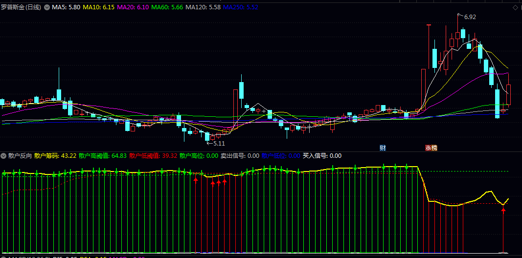The height and width of the screenshot is (258, 522).
Task: Click the 6.92 high price label
Action: click(x=470, y=17)
